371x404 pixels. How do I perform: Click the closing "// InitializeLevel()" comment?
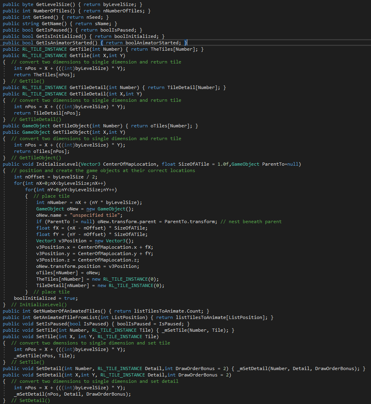[39, 305]
